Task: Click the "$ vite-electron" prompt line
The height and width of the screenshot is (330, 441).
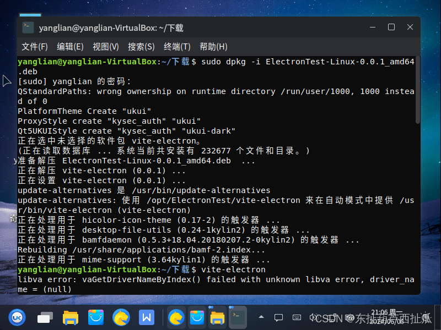Action: point(142,269)
